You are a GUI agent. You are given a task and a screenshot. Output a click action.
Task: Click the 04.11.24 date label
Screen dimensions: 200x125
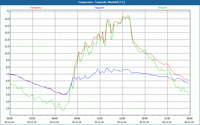[189, 122]
